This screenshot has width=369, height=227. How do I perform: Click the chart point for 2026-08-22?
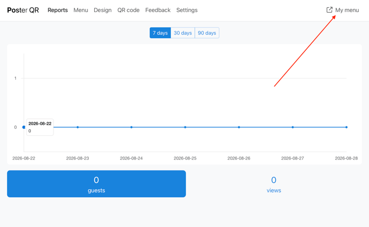point(24,127)
